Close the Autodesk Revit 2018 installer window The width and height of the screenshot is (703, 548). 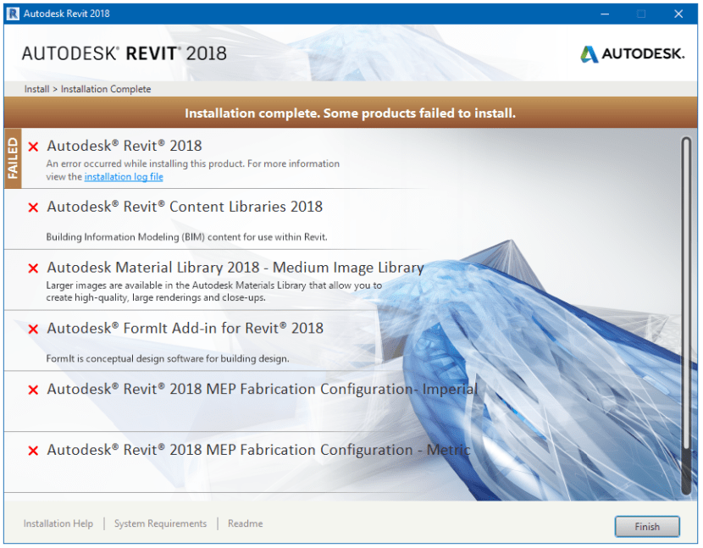pos(678,14)
